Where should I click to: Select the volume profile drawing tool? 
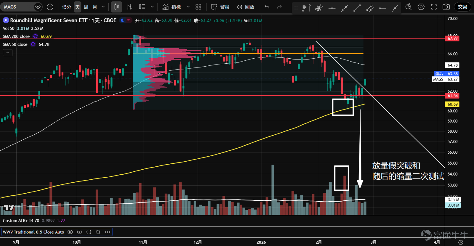[306, 8]
